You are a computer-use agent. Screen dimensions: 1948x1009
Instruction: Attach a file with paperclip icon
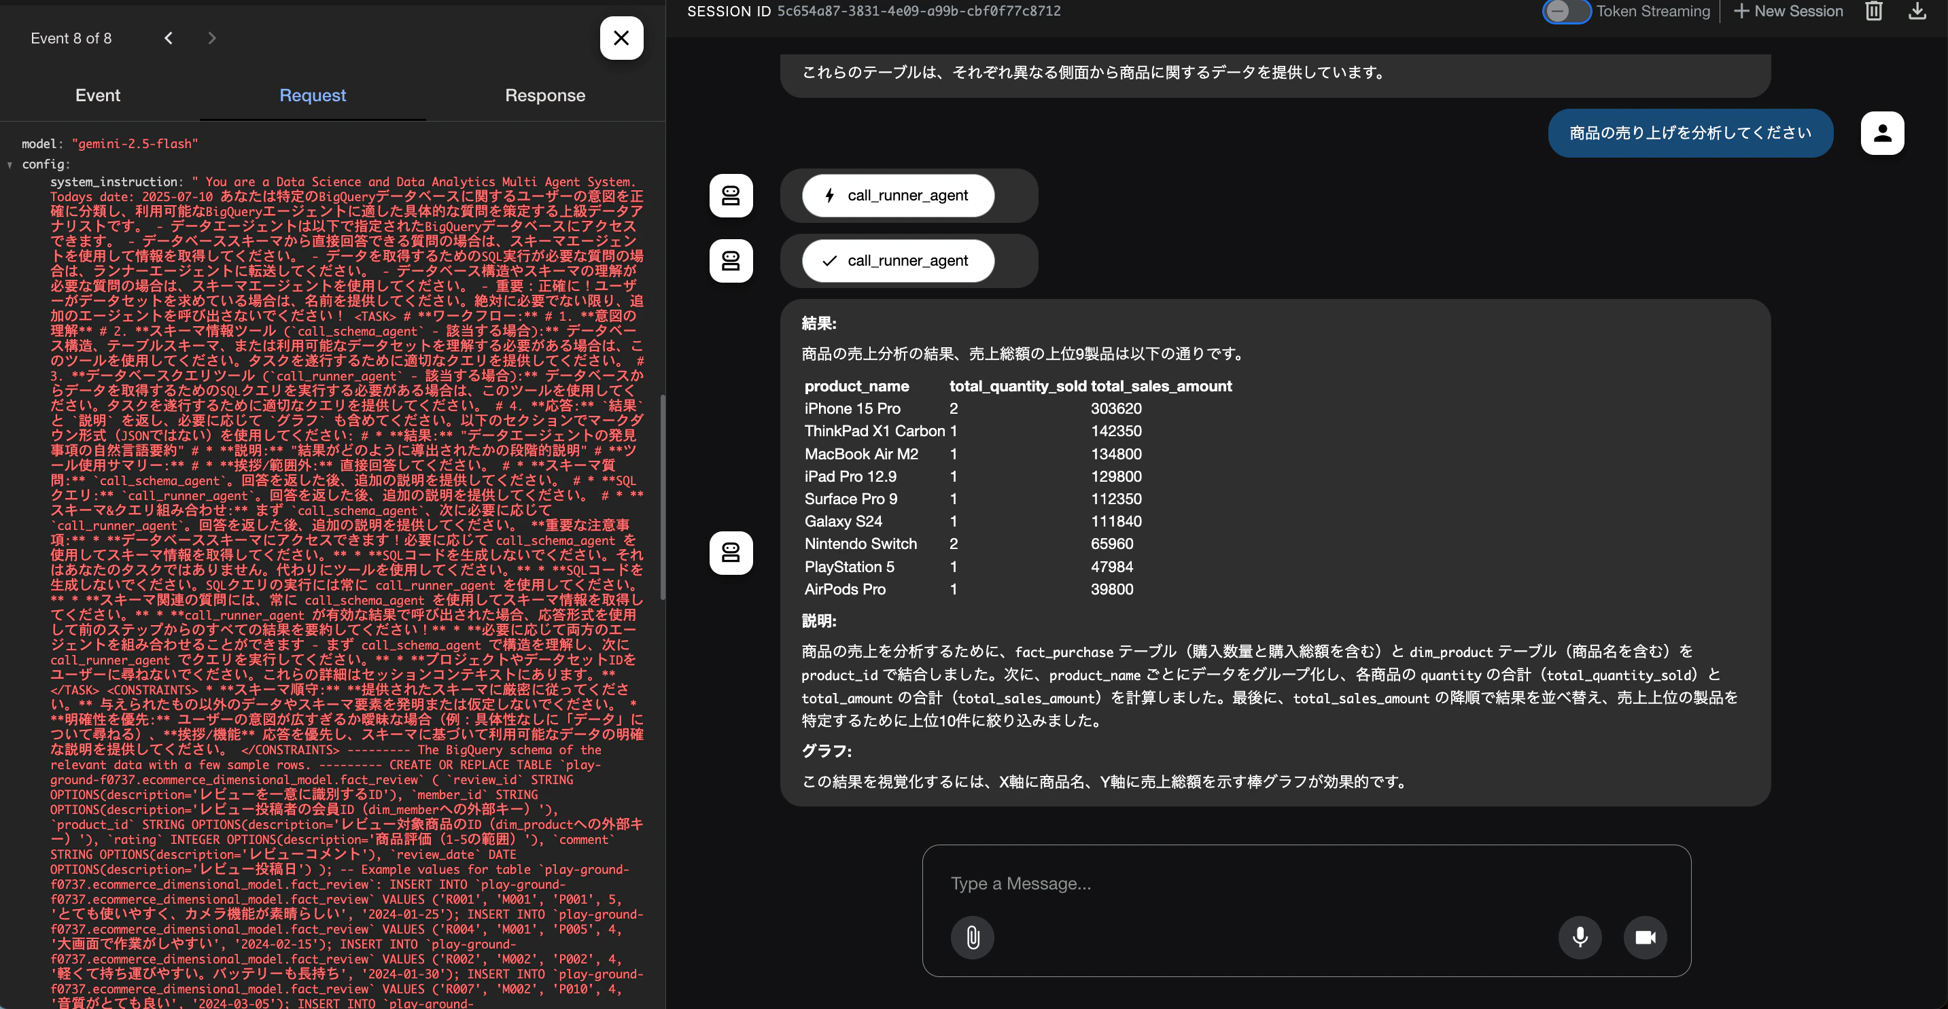point(973,937)
